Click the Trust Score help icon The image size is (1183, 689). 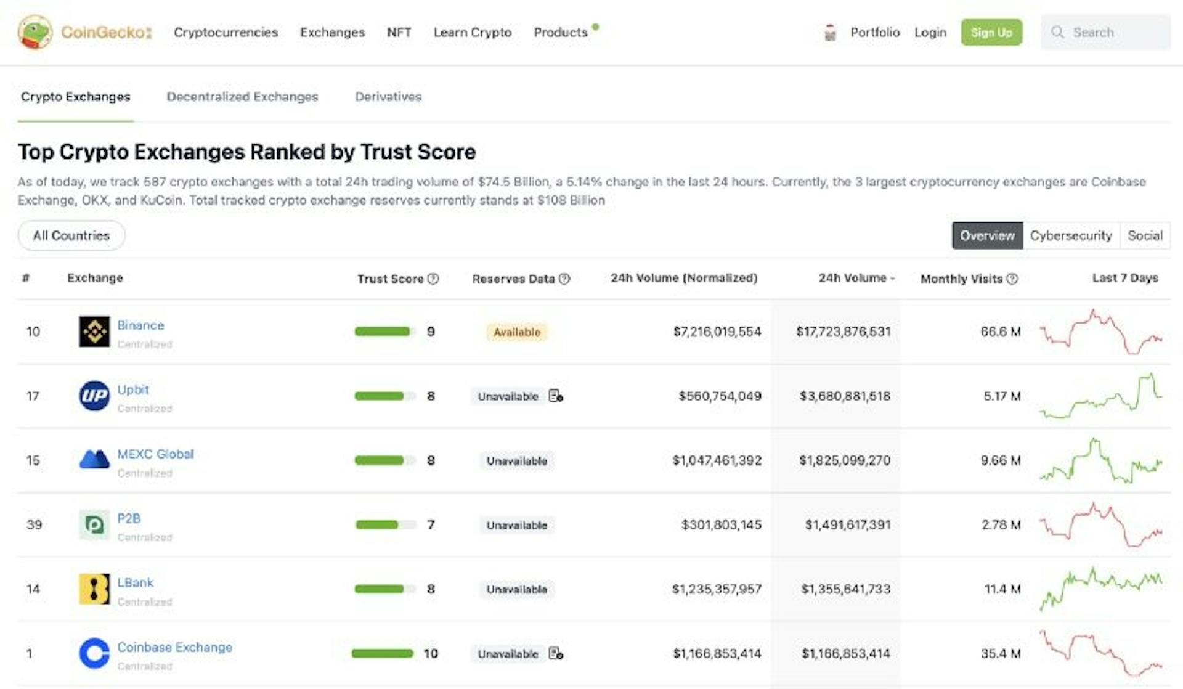(x=433, y=279)
